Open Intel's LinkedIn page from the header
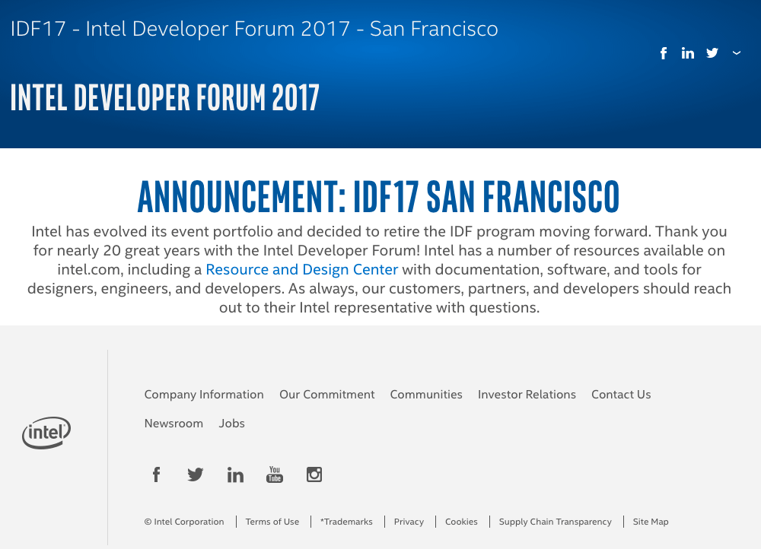This screenshot has width=761, height=549. (x=687, y=52)
